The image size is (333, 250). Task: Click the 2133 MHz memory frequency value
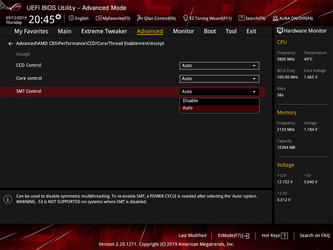tap(286, 130)
